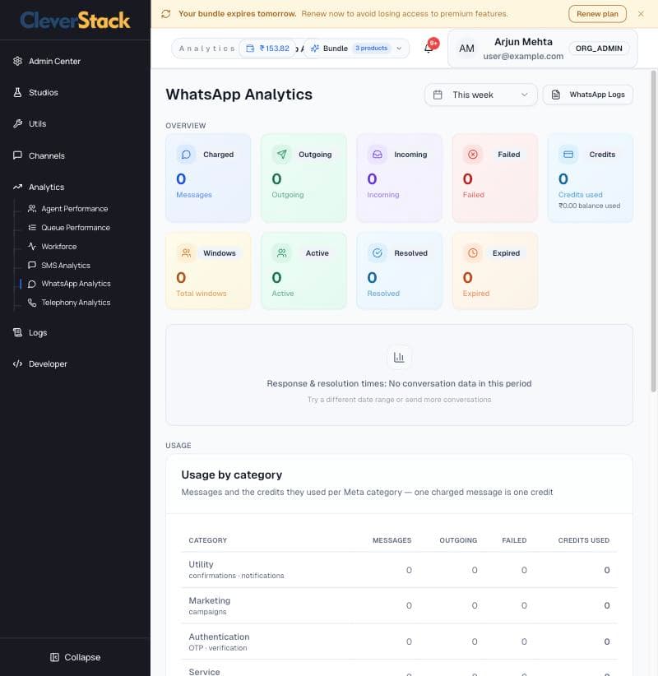This screenshot has height=676, width=658.
Task: Collapse the sidebar navigation
Action: pyautogui.click(x=76, y=657)
